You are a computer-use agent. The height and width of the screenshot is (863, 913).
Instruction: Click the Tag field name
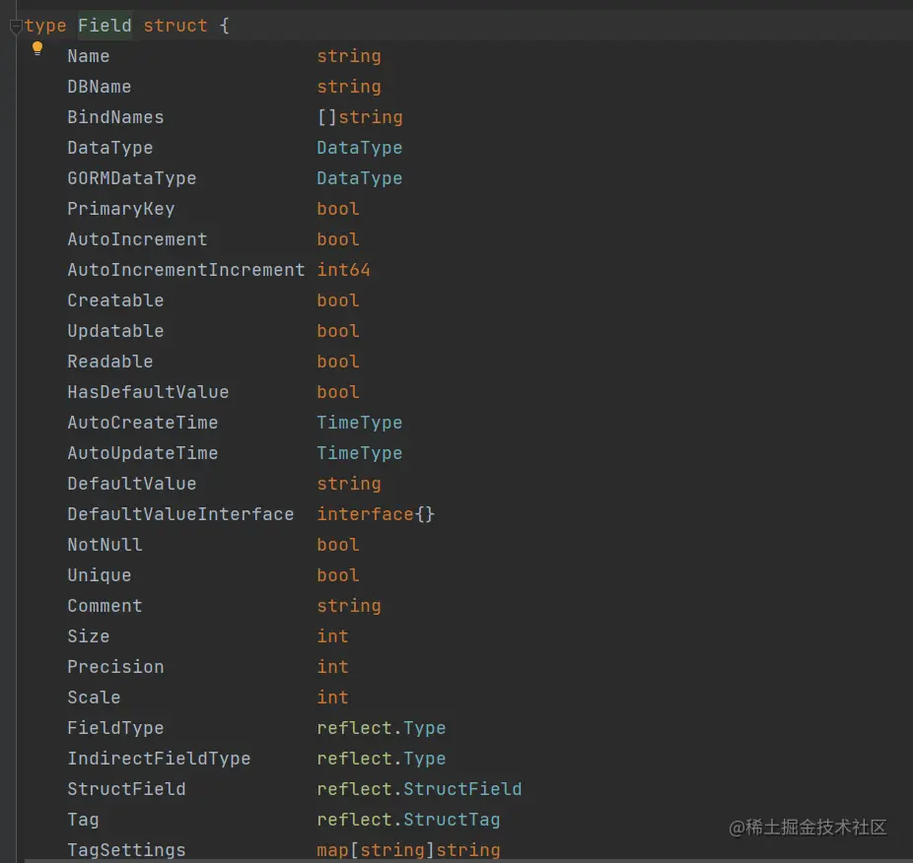(83, 820)
